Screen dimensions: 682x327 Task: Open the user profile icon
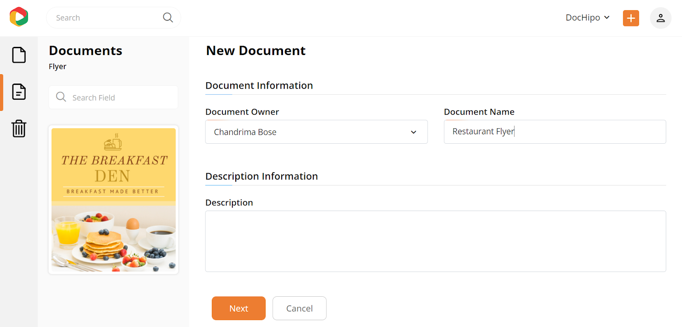click(x=661, y=18)
